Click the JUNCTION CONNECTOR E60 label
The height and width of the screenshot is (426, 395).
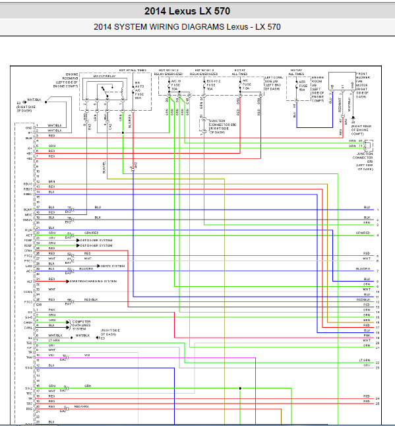click(x=222, y=127)
